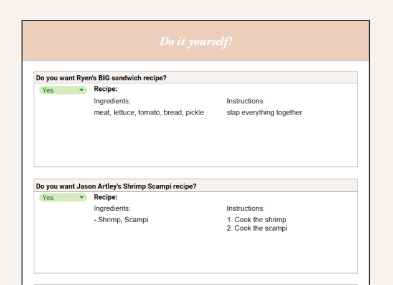393x285 pixels.
Task: Click the '2. Cook the scampi' line
Action: click(257, 228)
